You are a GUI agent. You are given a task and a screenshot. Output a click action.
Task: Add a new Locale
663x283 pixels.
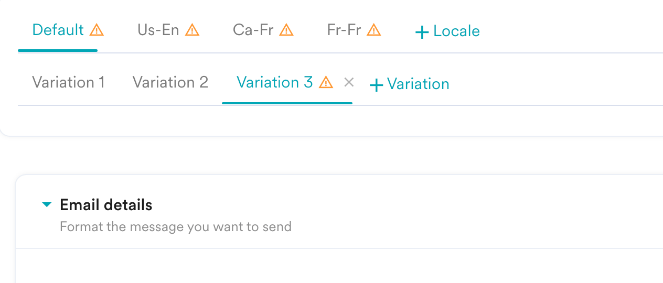pyautogui.click(x=447, y=31)
